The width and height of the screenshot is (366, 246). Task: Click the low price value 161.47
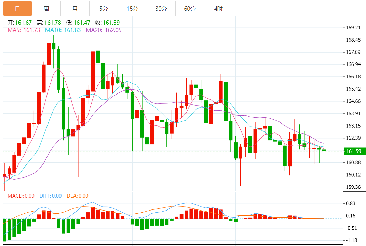click(x=82, y=23)
